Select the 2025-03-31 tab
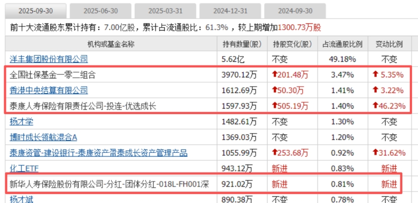 (x=165, y=11)
